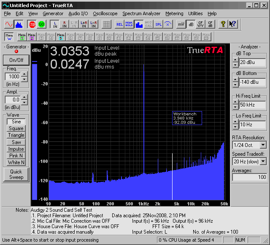Viewport: 270px width, 245px height.
Task: Expand the RTA Resolution dropdown
Action: pos(263,145)
